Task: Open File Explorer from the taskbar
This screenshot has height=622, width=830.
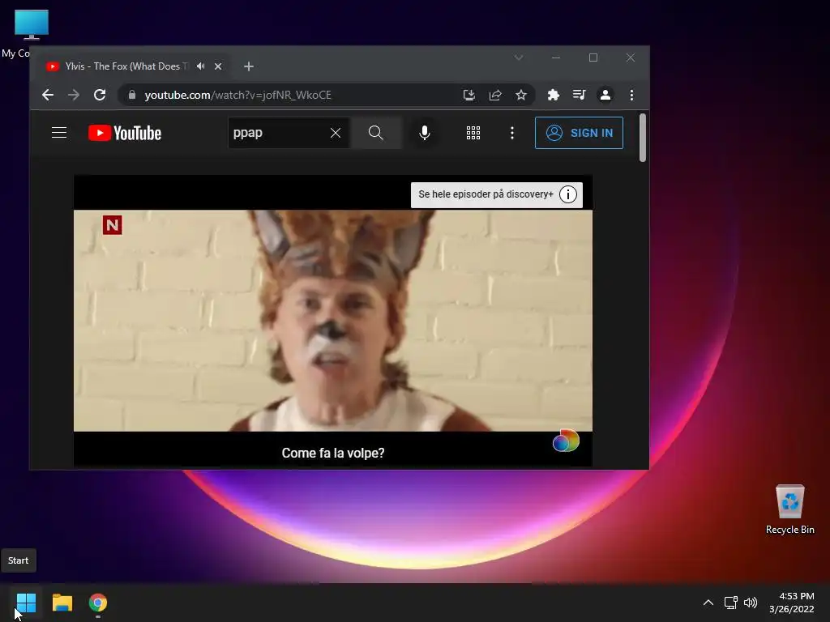Action: (62, 603)
